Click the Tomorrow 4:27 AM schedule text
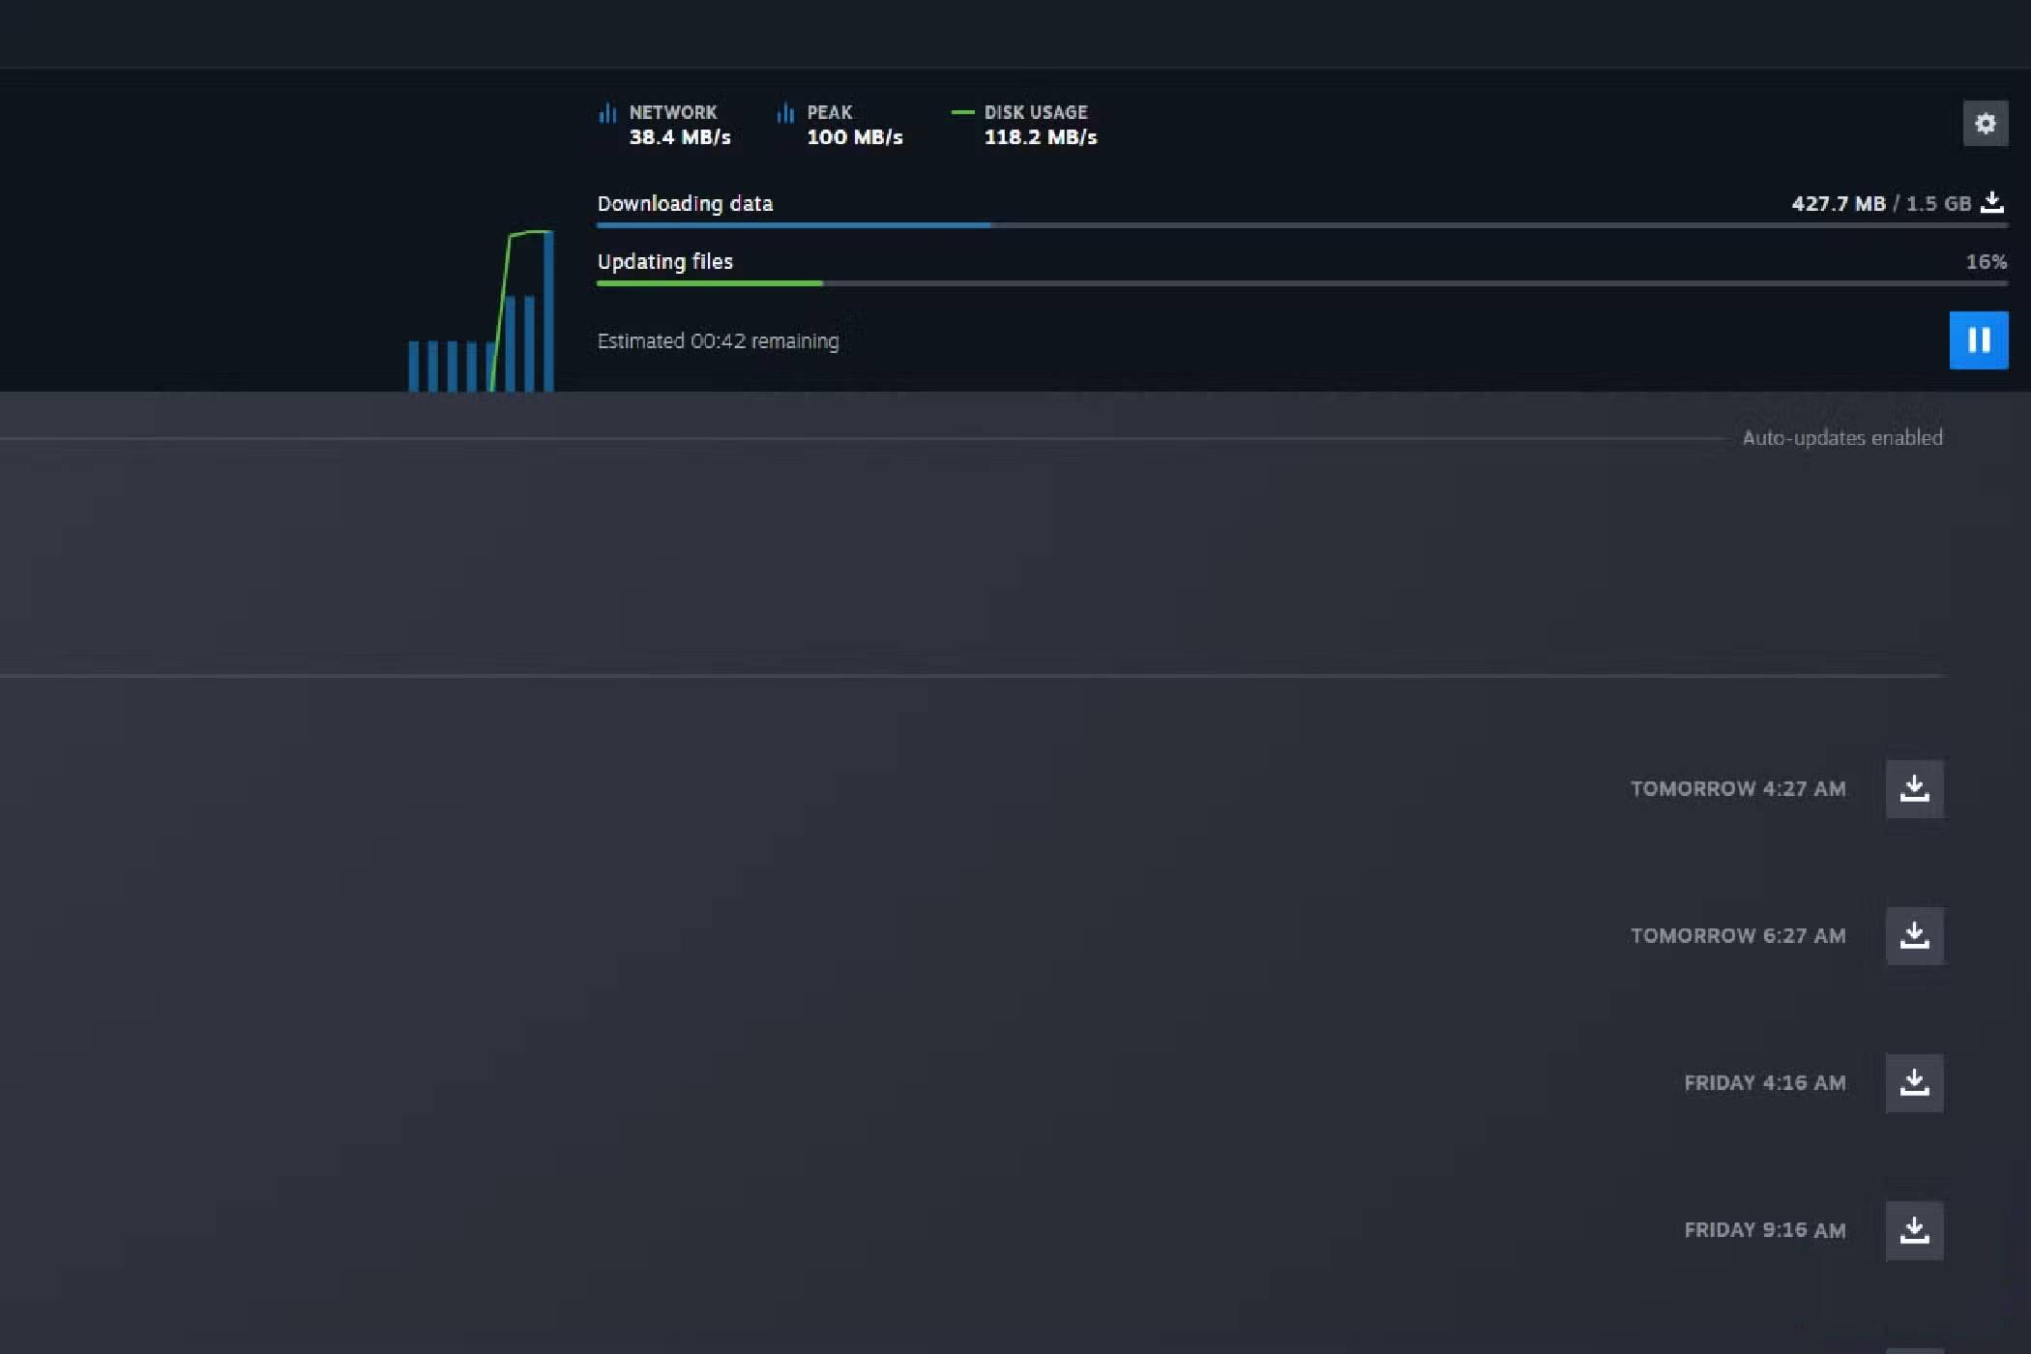Viewport: 2031px width, 1354px height. click(1737, 789)
